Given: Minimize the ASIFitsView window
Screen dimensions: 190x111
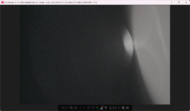Looking at the screenshot, I should (x=172, y=2).
